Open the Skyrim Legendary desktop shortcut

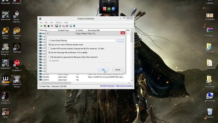click(x=17, y=17)
